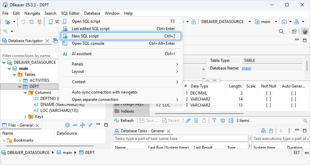Close the Database Tasks - General tab
This screenshot has width=310, height=165.
coord(168,131)
